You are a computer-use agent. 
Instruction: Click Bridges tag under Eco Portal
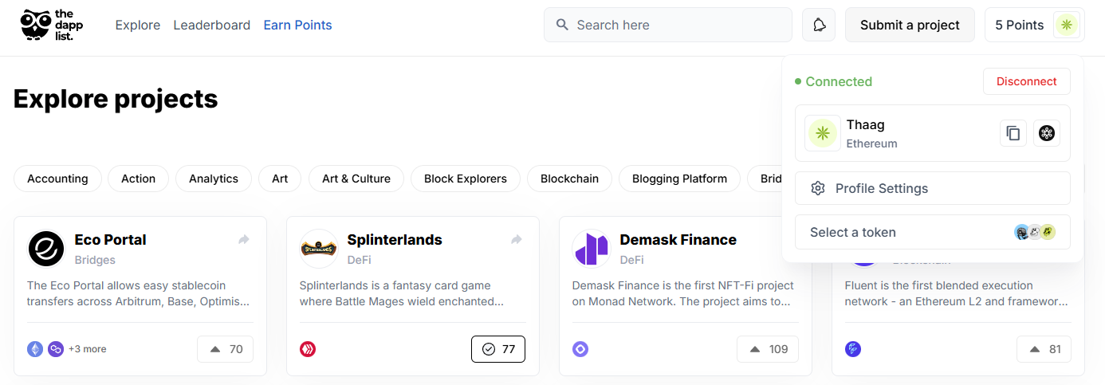coord(95,260)
